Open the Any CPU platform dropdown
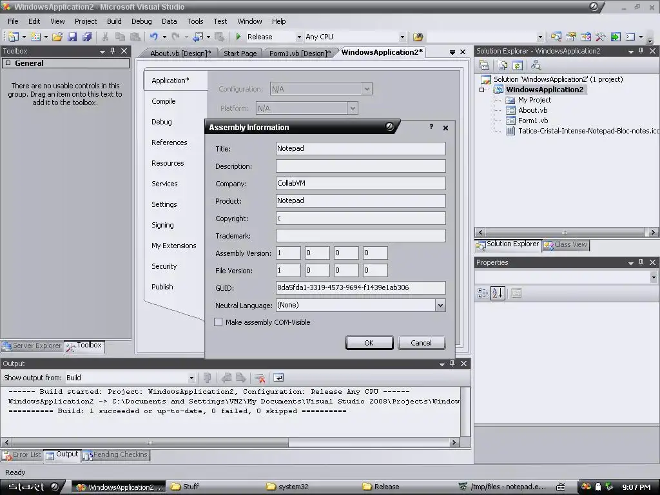Screen dimensions: 660x495 coord(402,37)
